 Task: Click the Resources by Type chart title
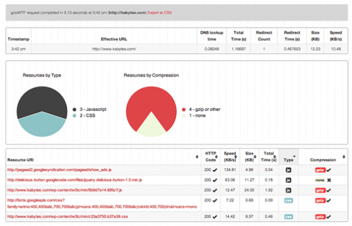42,75
